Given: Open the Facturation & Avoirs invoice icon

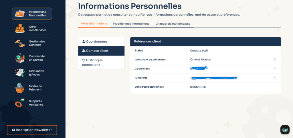Looking at the screenshot, I should pos(20,73).
